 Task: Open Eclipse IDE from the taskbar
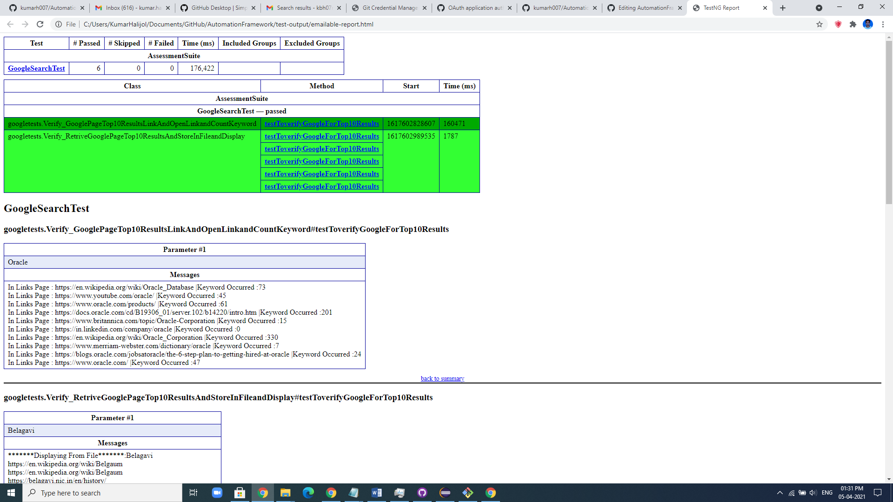(445, 493)
